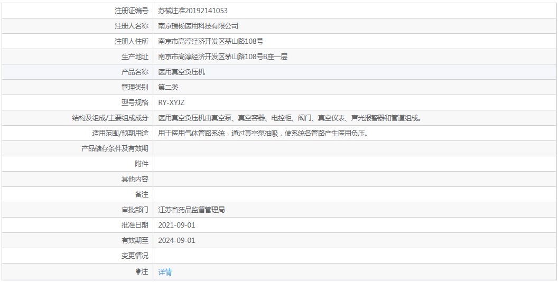Click the 备注 label
The width and height of the screenshot is (559, 282).
(142, 195)
